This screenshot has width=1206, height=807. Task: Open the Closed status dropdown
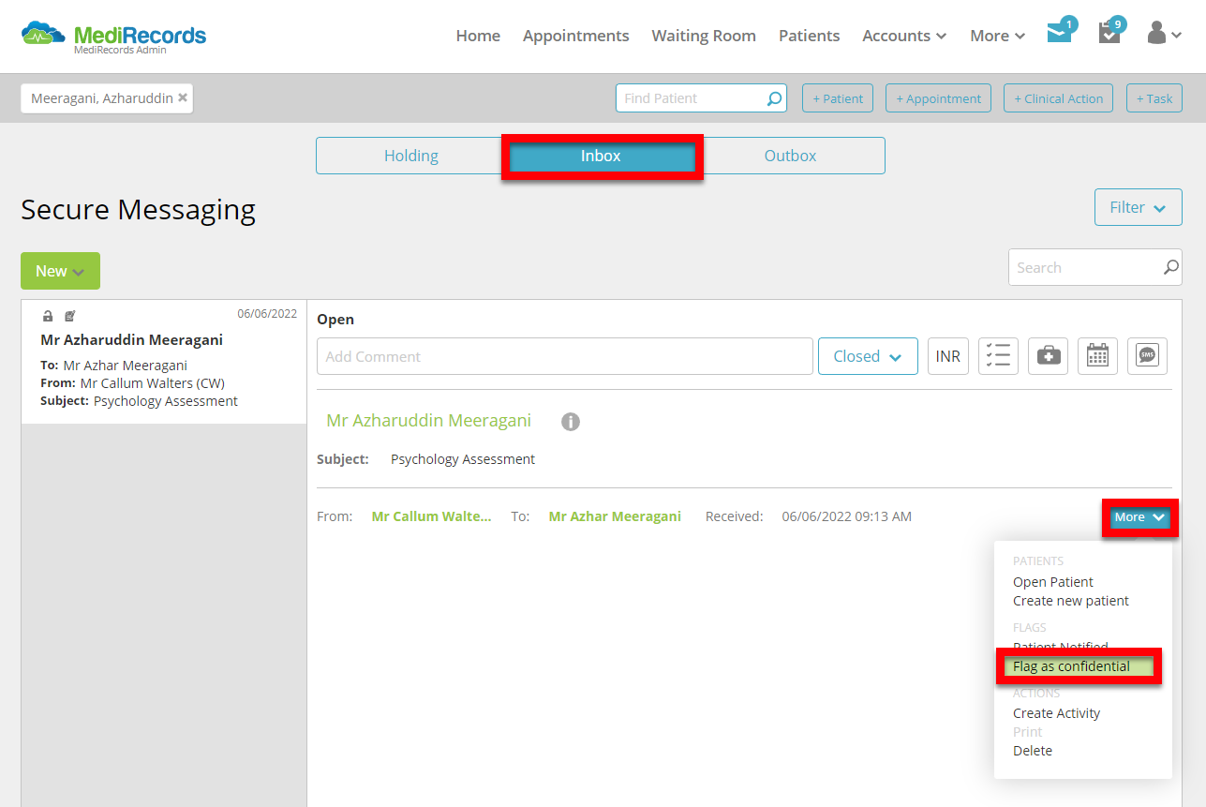868,356
